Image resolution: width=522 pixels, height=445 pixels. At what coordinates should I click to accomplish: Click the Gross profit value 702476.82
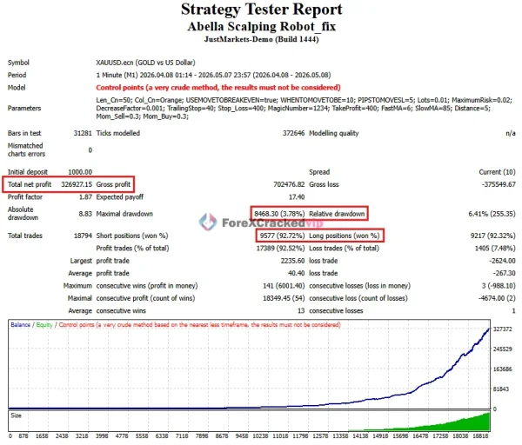(x=289, y=184)
